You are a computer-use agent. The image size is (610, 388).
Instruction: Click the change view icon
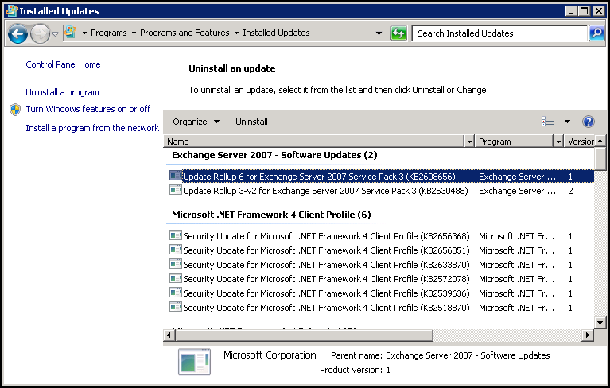pyautogui.click(x=547, y=122)
